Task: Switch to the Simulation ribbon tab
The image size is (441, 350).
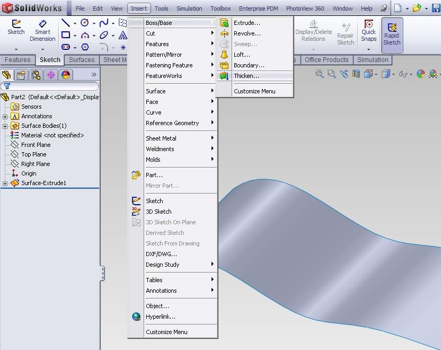Action: coord(373,59)
